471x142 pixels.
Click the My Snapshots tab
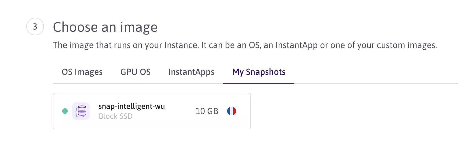pos(259,72)
